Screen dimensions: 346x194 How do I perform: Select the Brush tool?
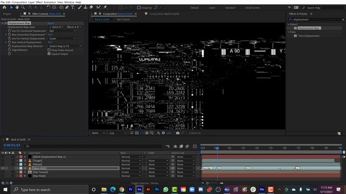point(79,7)
